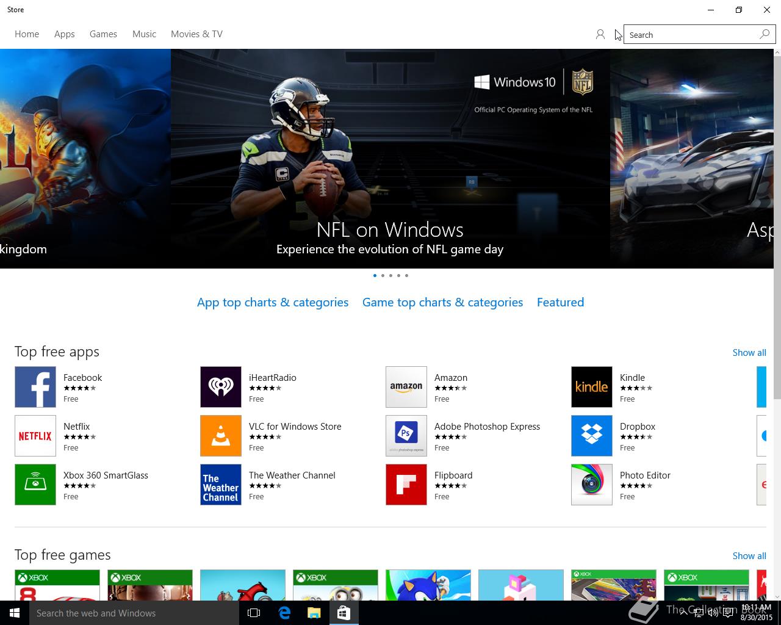Viewport: 781px width, 625px height.
Task: Show all top free apps
Action: click(x=749, y=353)
